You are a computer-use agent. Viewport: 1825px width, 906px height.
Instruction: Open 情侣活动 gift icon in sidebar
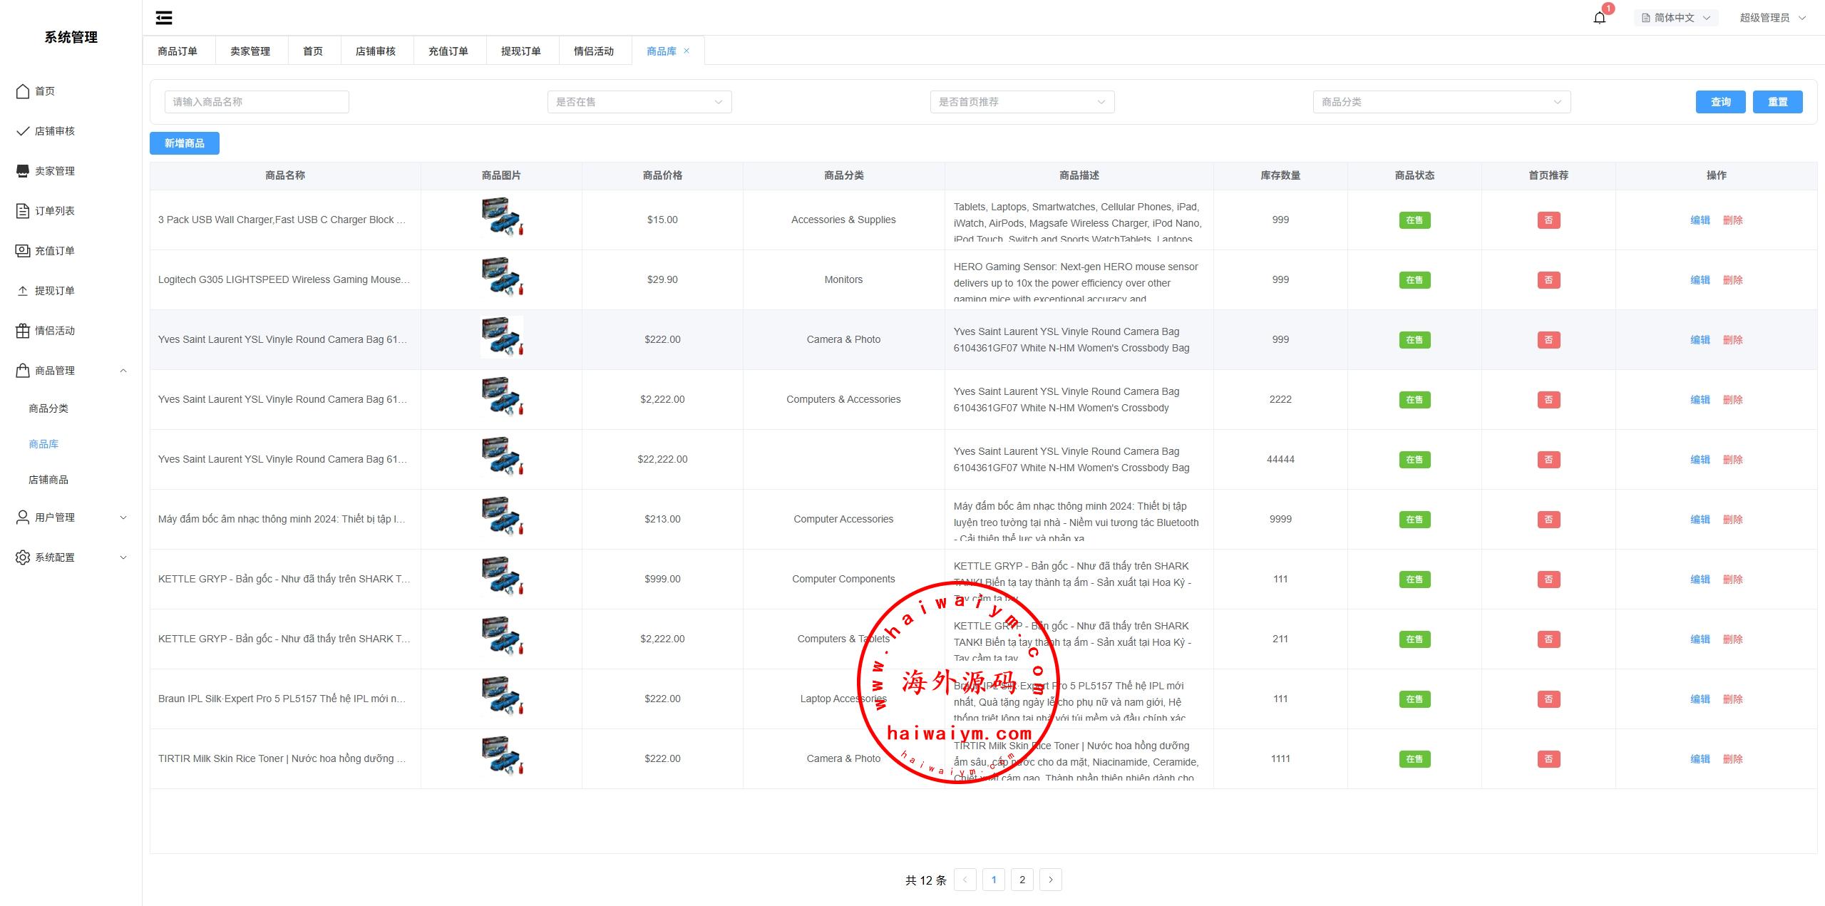point(23,331)
